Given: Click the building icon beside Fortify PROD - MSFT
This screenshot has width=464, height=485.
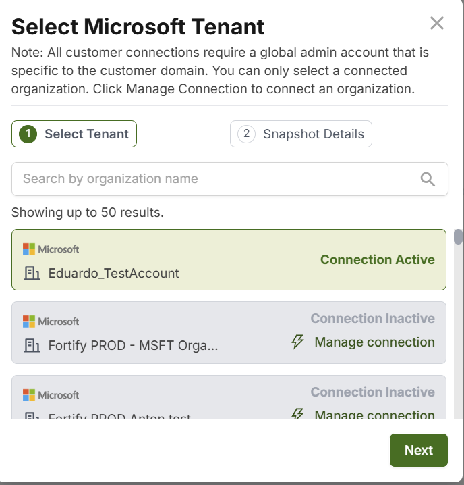Looking at the screenshot, I should (32, 346).
